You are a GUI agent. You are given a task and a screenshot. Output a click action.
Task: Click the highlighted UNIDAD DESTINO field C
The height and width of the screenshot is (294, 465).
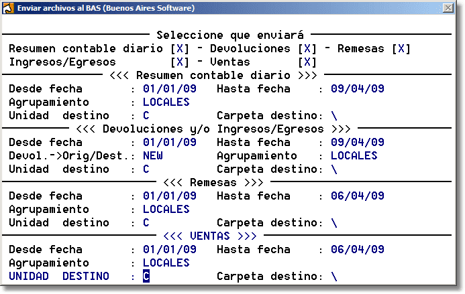(x=146, y=276)
